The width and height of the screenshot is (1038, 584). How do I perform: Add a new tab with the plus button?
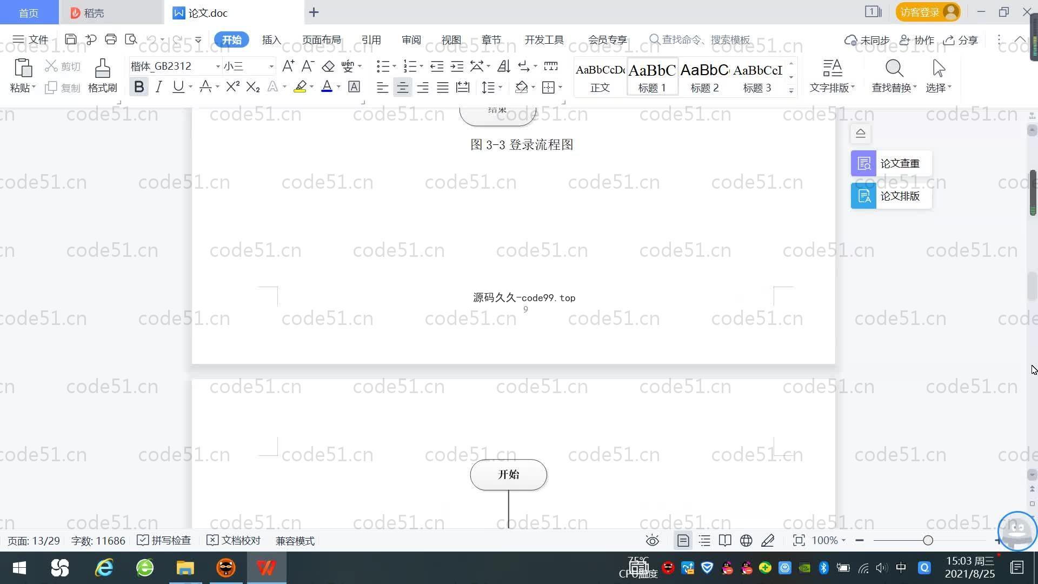314,12
